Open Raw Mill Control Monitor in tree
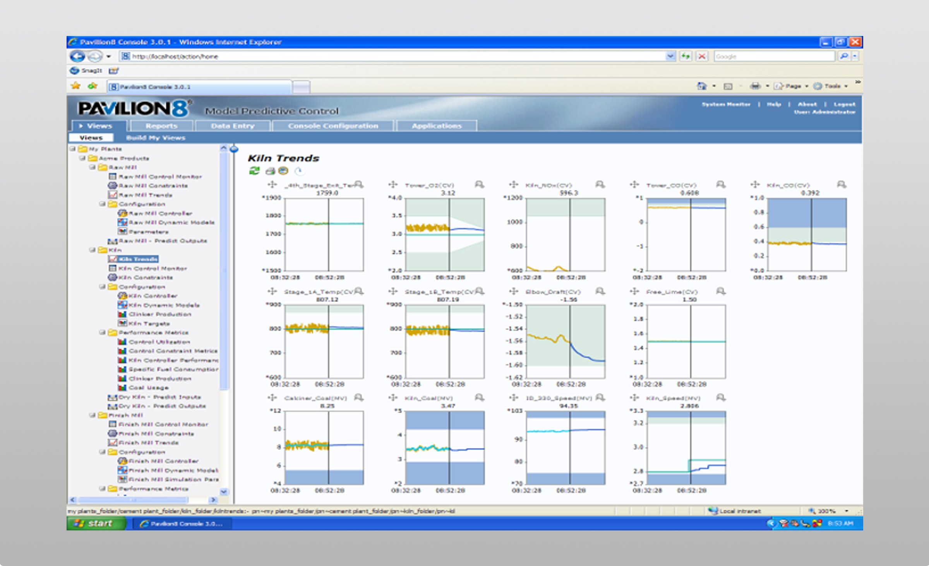 (x=160, y=177)
